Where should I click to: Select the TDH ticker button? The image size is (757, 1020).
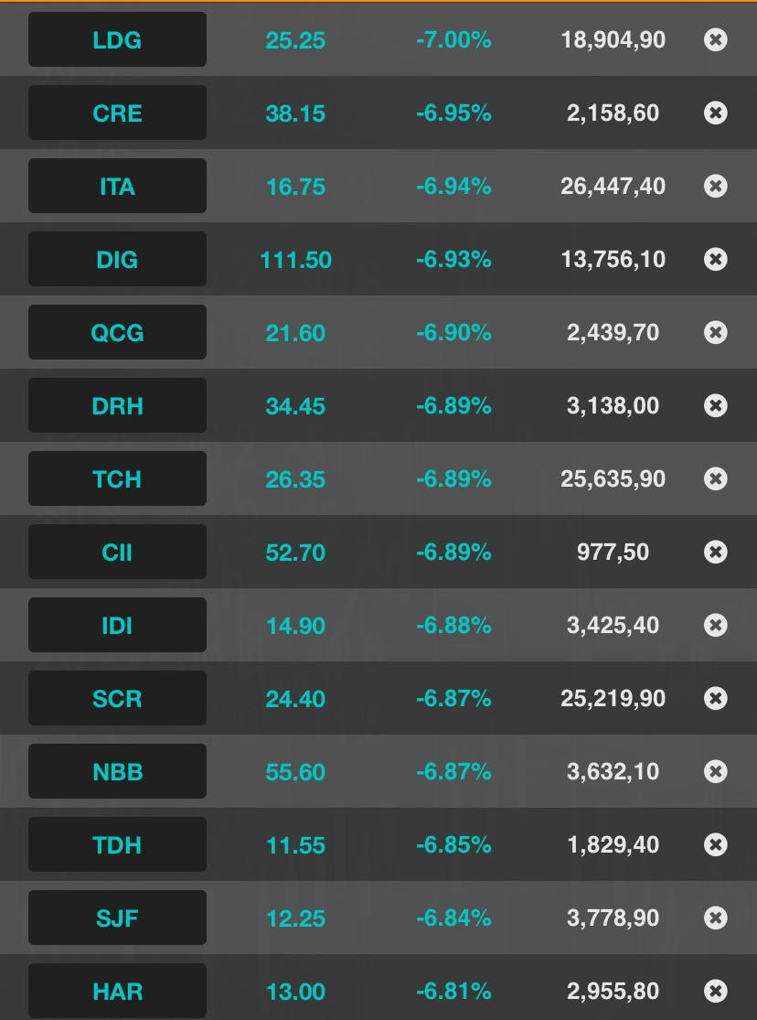coord(117,844)
